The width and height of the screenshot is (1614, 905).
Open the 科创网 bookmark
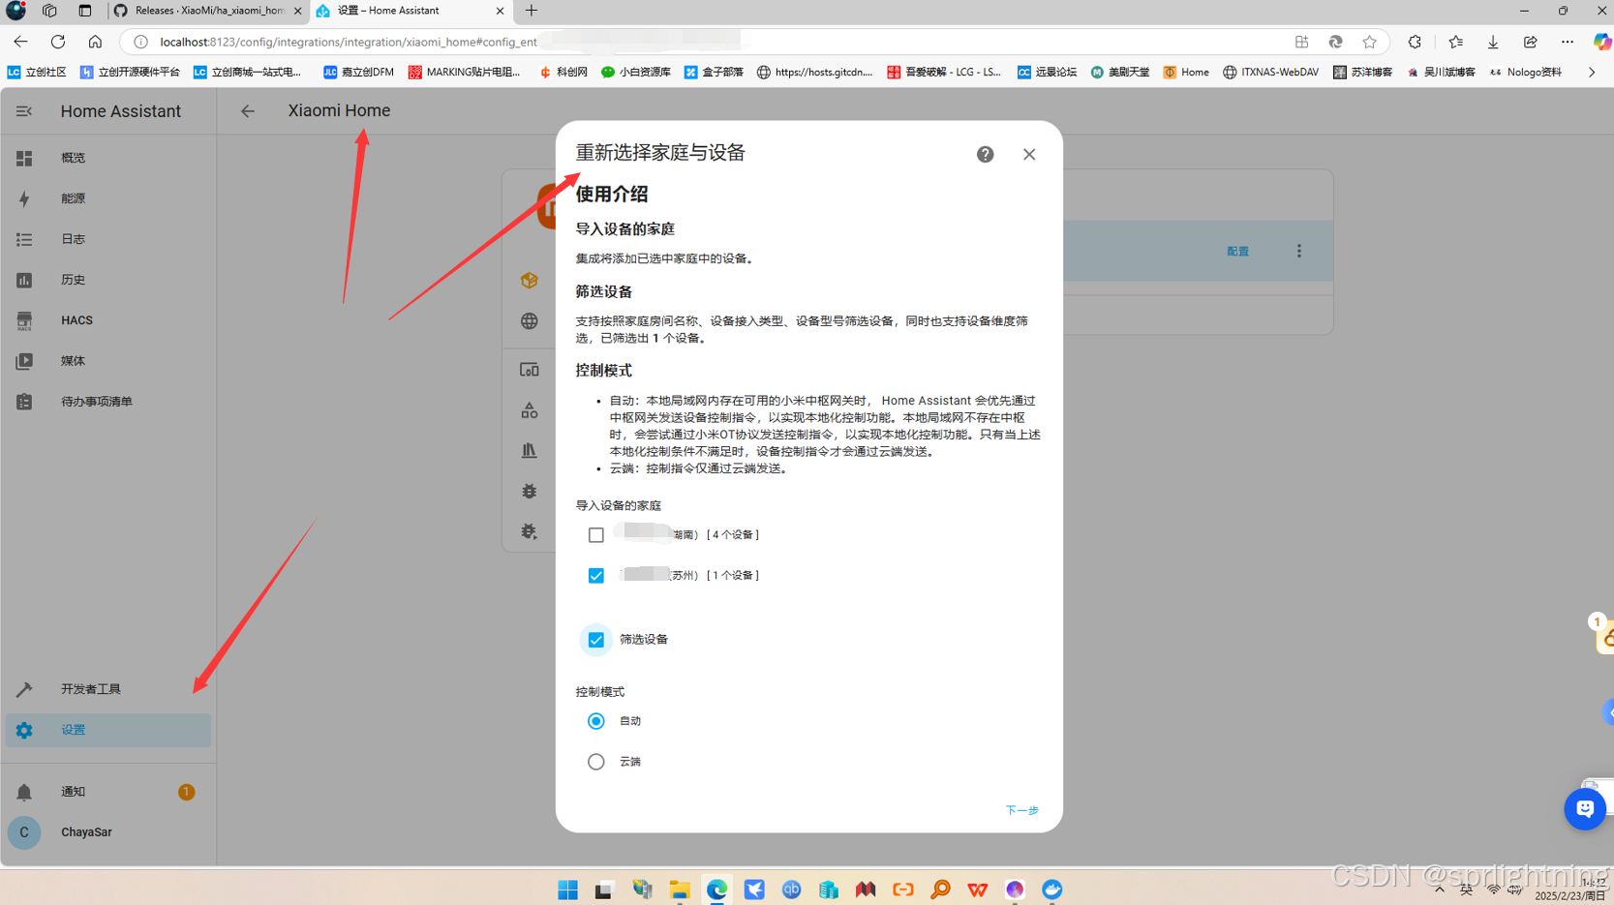click(563, 73)
